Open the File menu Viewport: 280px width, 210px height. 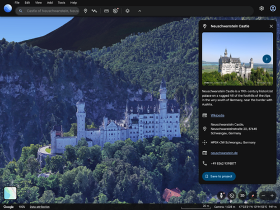tap(17, 3)
